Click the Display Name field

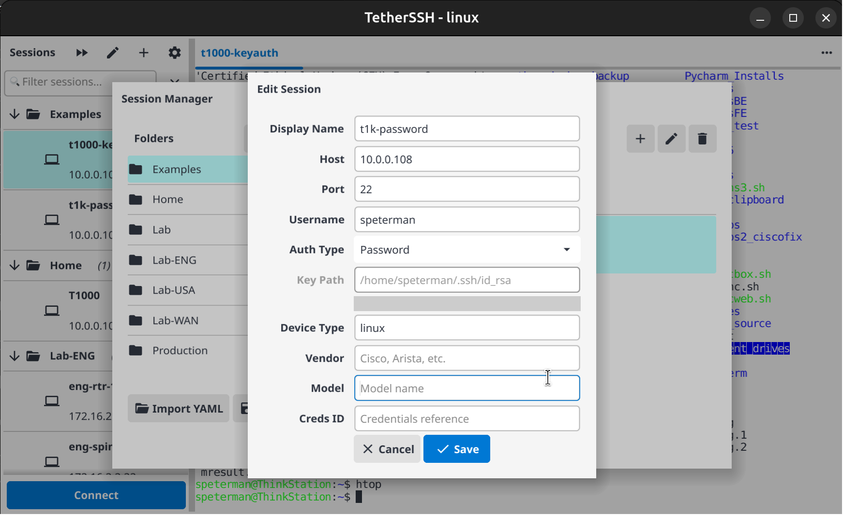coord(467,129)
